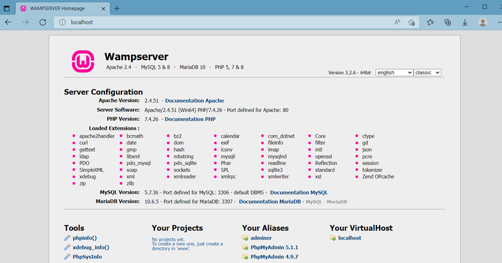Viewport: 502px width, 263px height.
Task: Click the Your Projects heading
Action: pos(177,228)
